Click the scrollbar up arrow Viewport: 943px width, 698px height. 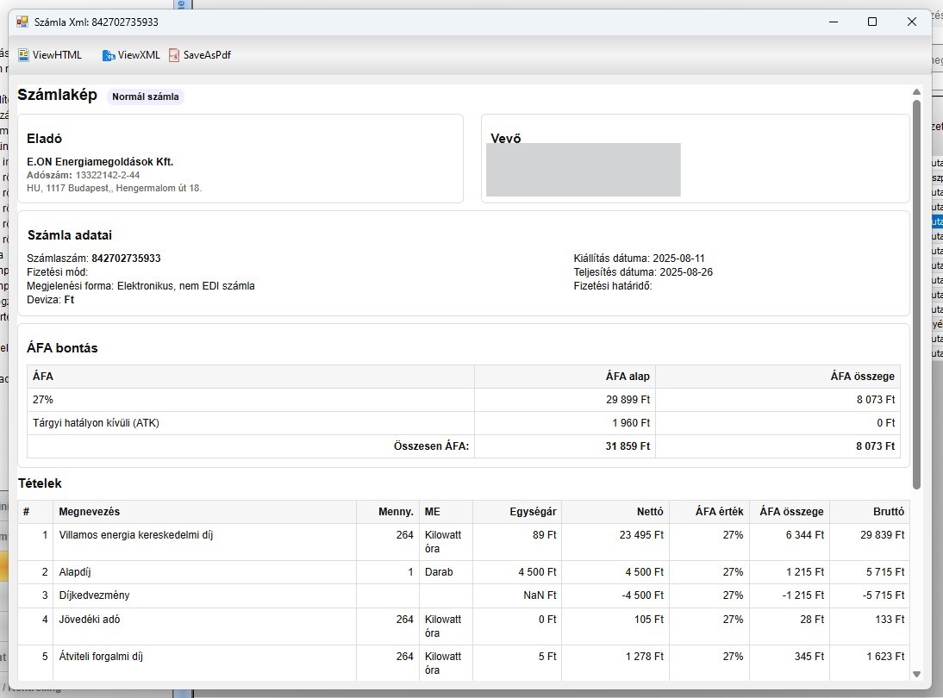(916, 91)
